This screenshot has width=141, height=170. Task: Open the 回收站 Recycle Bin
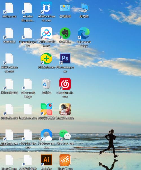click(x=47, y=84)
